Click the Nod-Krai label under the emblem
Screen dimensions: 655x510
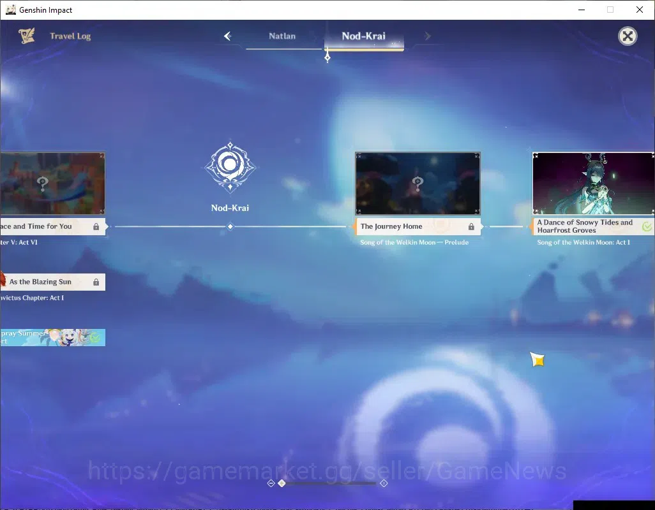pyautogui.click(x=230, y=208)
